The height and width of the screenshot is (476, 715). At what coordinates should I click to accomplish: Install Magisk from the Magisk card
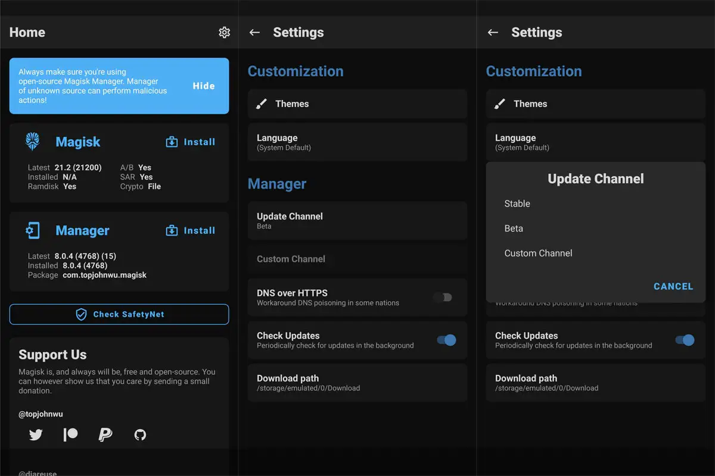point(190,142)
